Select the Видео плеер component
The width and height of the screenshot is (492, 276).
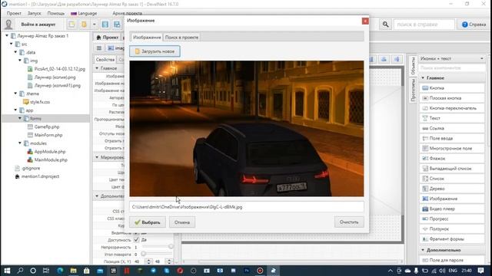[x=452, y=209]
